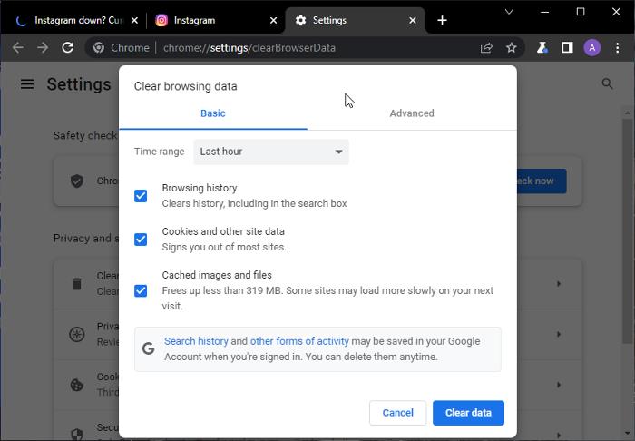Screen dimensions: 635x441
Task: Switch to the Advanced tab
Action: pos(411,113)
